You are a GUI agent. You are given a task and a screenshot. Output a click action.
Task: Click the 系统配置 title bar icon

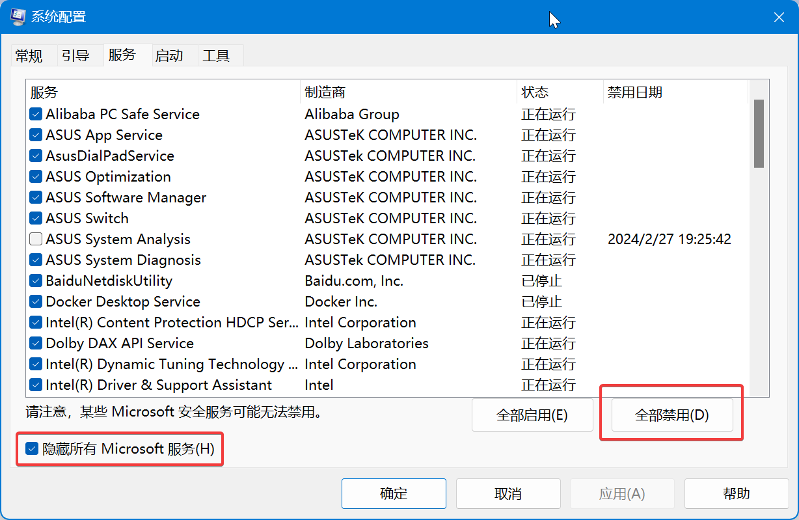click(18, 16)
